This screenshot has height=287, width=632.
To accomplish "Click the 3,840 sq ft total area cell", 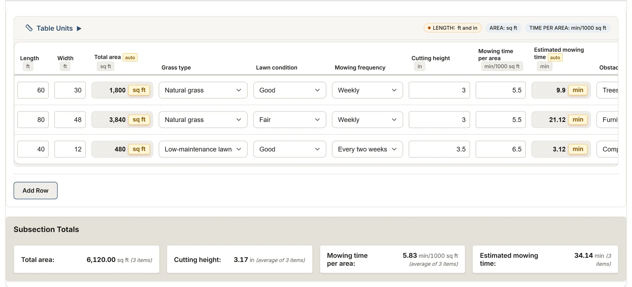I will coord(122,119).
